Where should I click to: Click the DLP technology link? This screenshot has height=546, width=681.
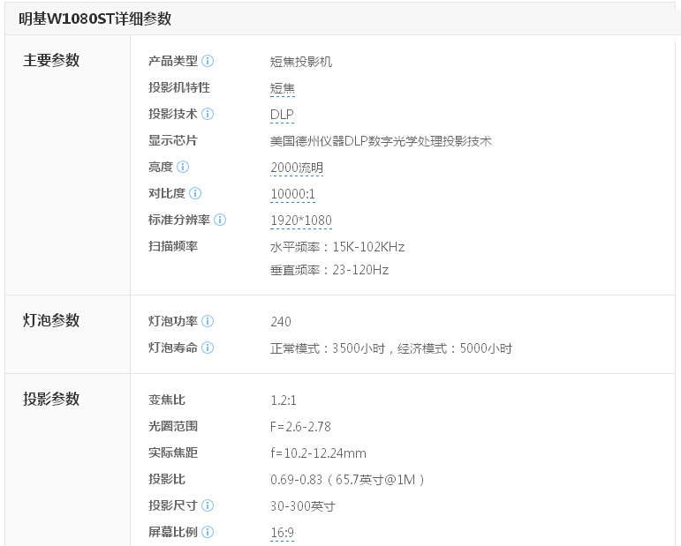[282, 115]
